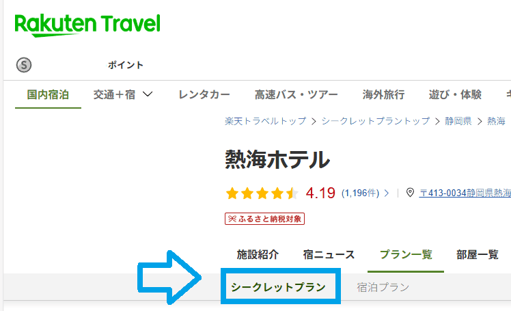Click the 静岡県 breadcrumb link

pos(458,121)
